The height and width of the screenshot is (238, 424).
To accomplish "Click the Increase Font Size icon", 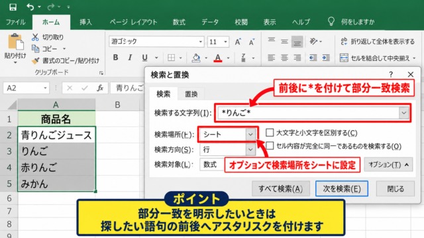I will [x=238, y=42].
